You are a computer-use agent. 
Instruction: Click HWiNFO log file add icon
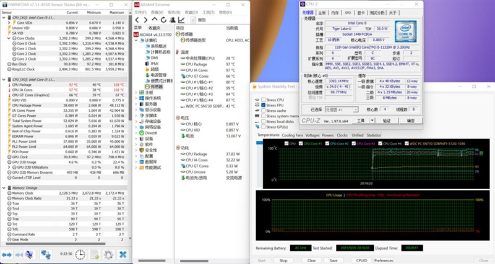[95, 254]
